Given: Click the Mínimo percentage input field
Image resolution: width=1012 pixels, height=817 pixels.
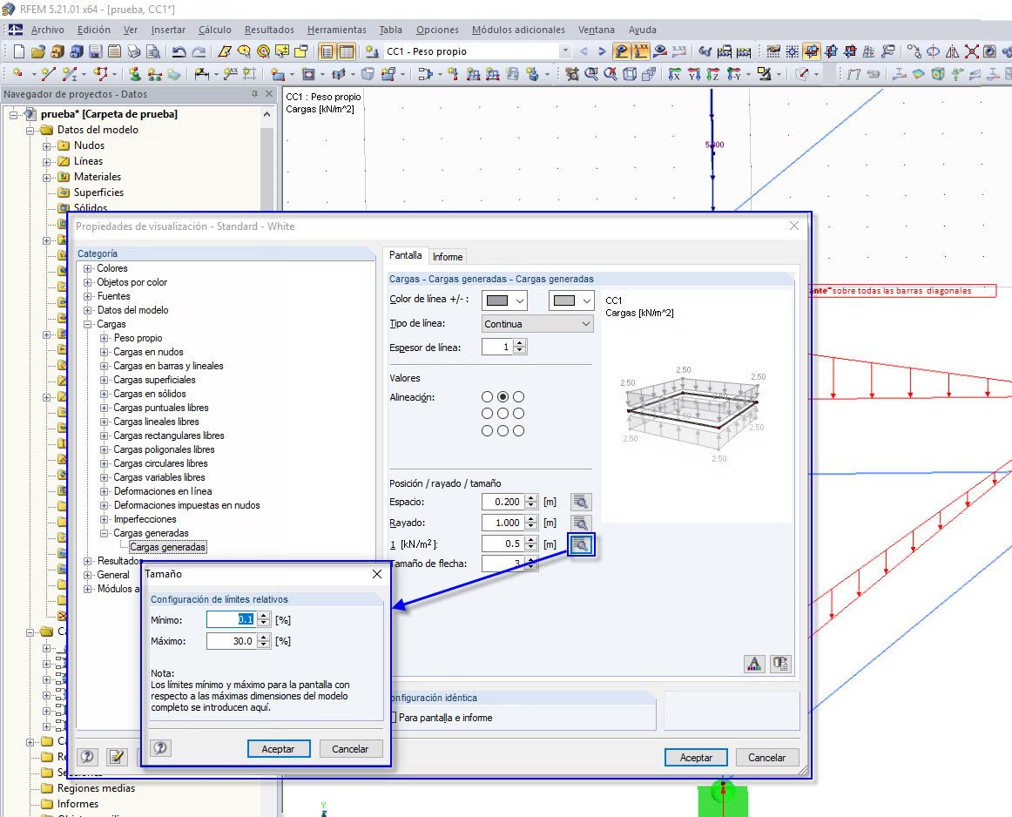Looking at the screenshot, I should click(x=232, y=619).
